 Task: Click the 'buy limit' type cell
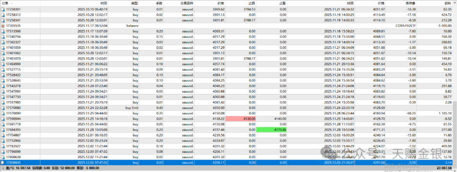coord(132,108)
